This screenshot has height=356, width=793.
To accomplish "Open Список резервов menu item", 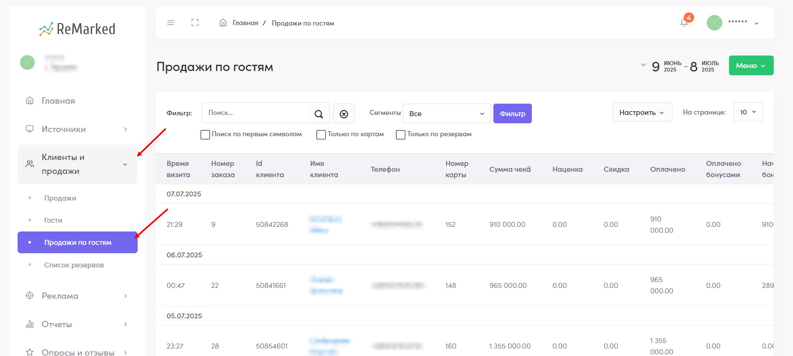I will (74, 265).
